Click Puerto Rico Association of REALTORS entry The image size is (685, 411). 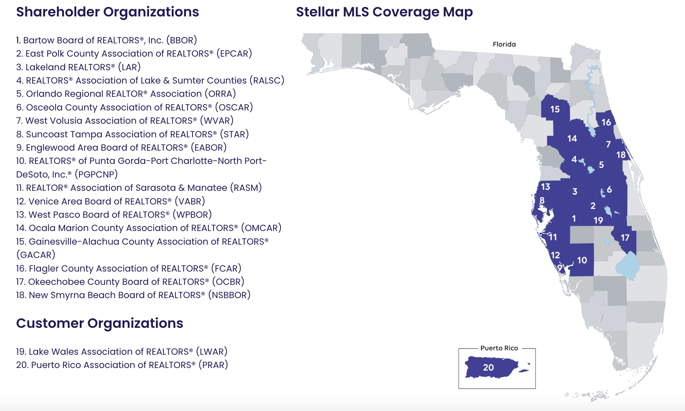coord(122,365)
